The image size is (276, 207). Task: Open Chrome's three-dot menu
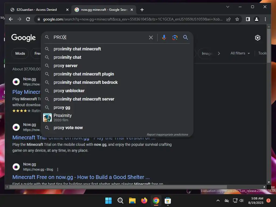pos(265,19)
